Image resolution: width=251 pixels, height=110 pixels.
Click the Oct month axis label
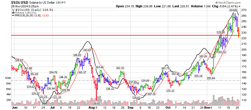[x=168, y=108]
